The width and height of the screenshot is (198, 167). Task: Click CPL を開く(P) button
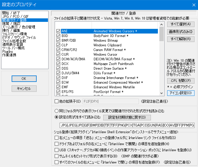181,81
